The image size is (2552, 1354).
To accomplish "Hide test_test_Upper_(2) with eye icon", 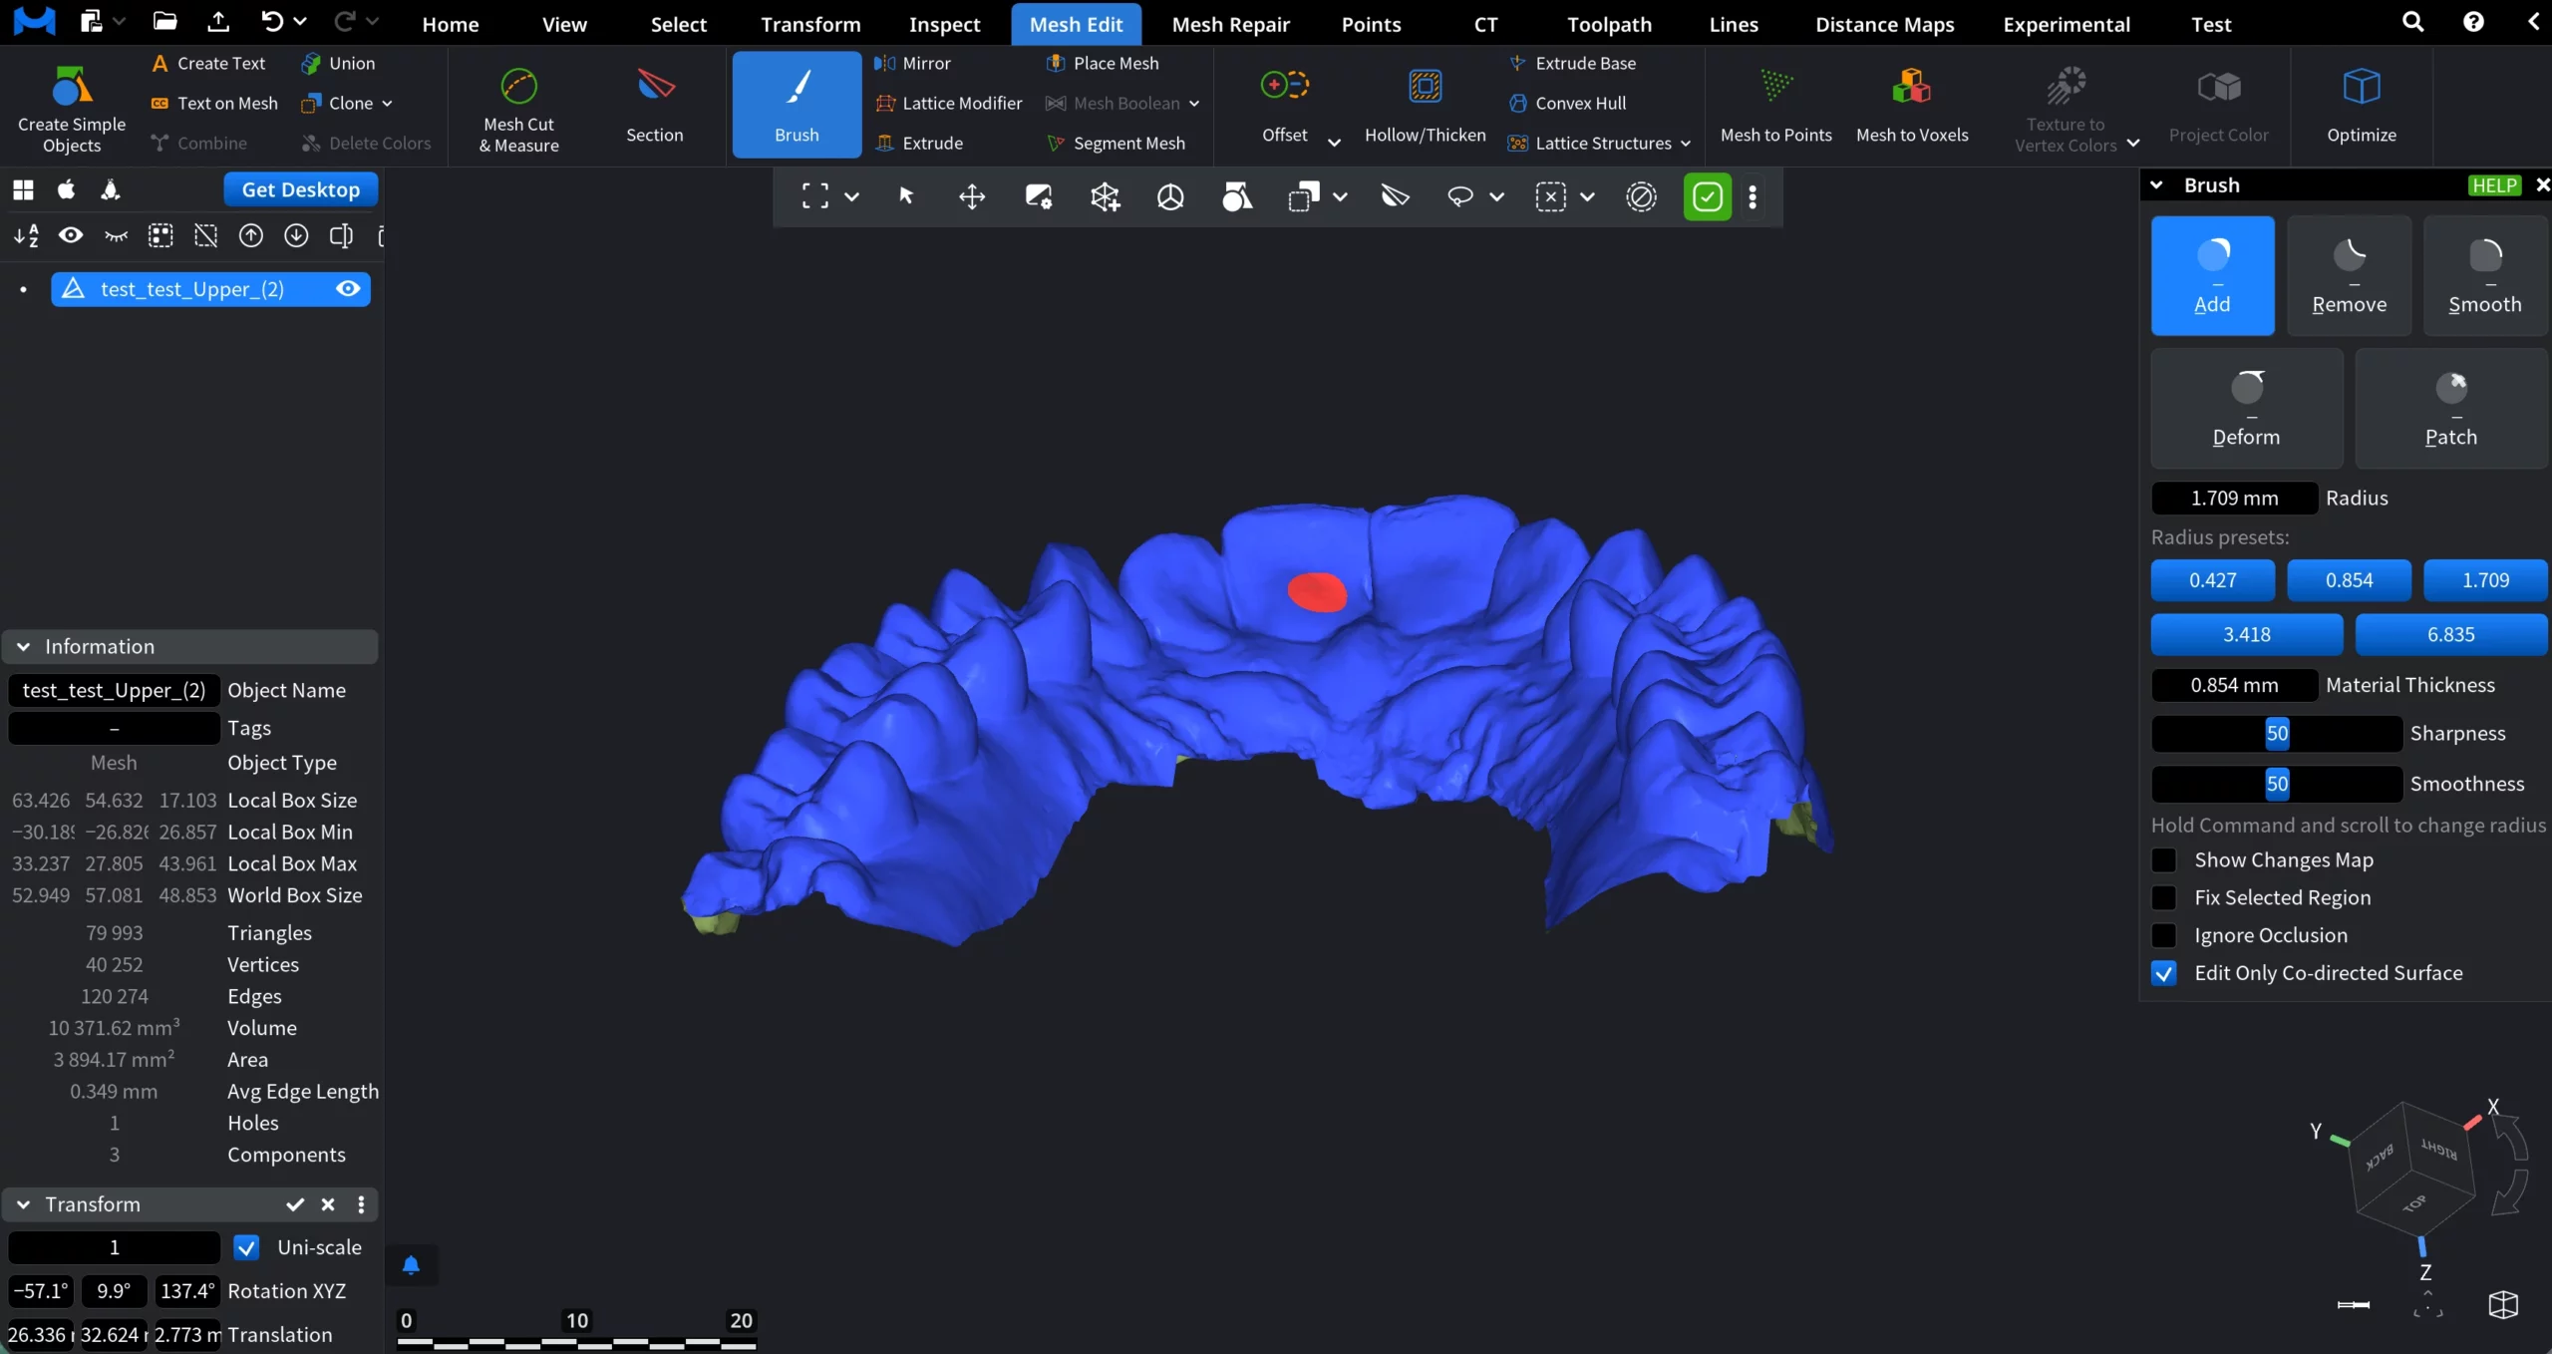I will tap(348, 289).
